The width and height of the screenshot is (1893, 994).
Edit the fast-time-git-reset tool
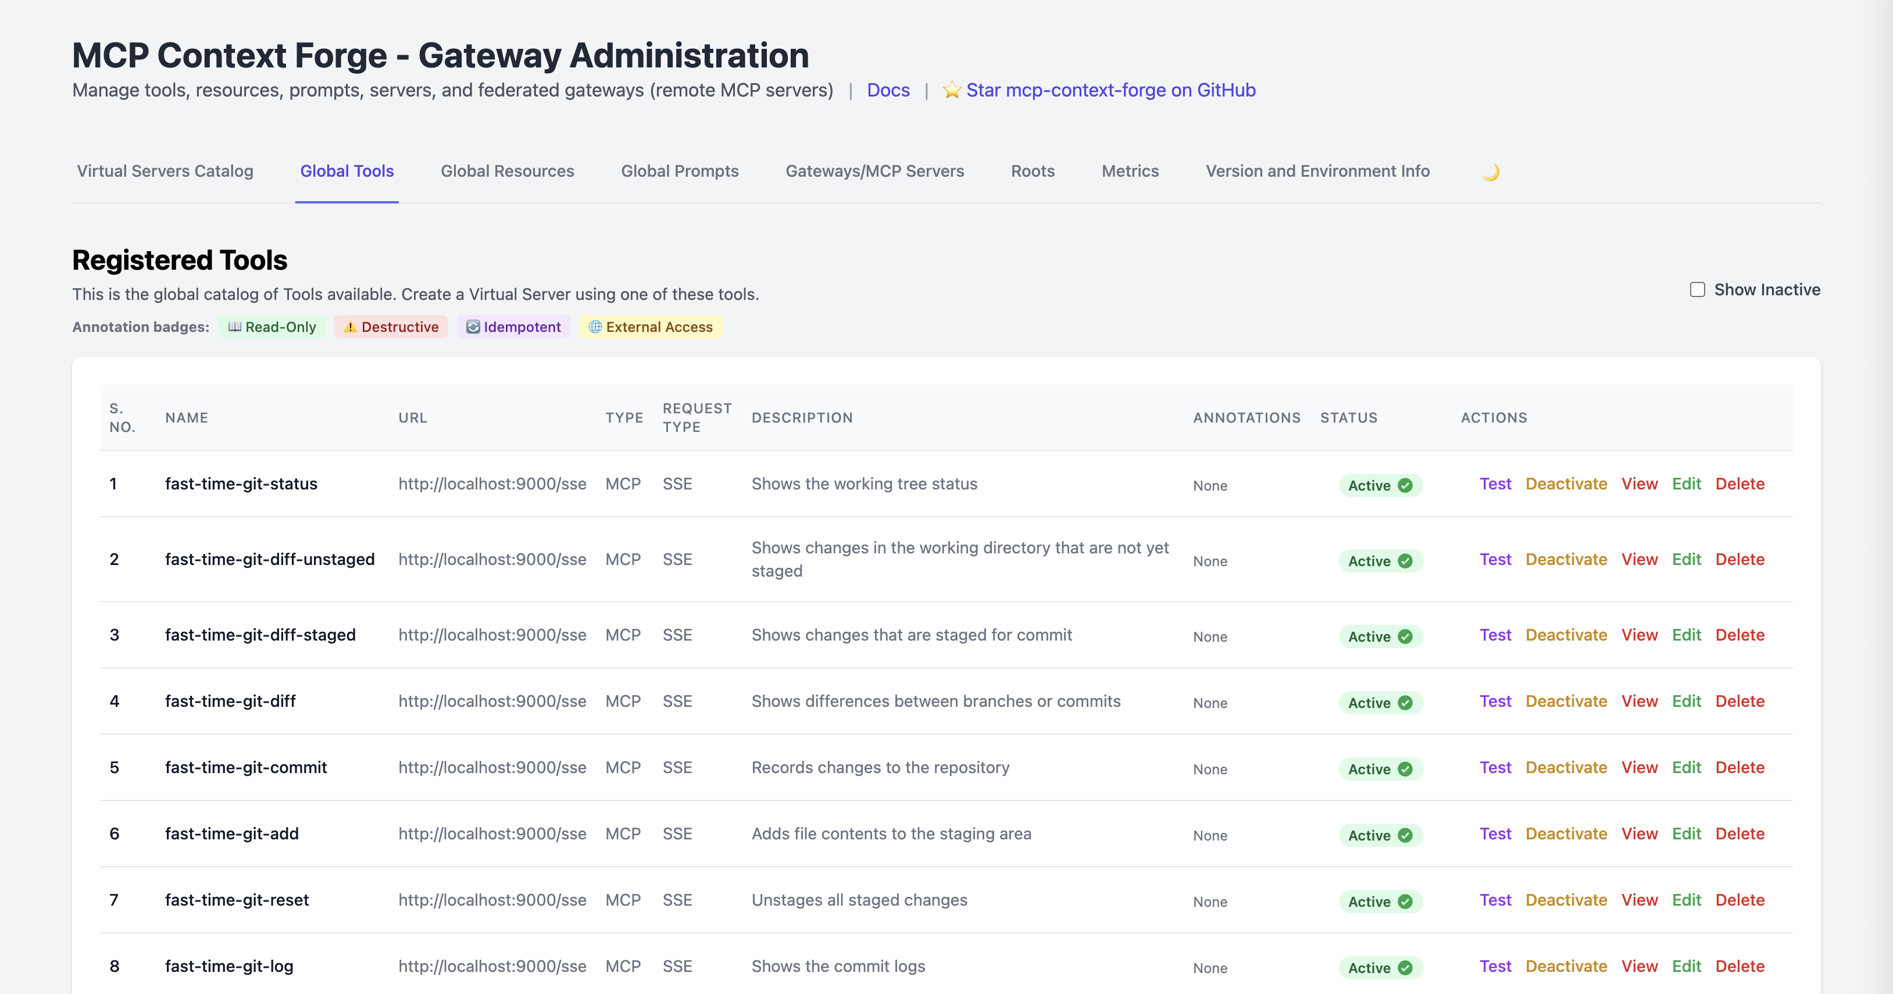coord(1687,899)
